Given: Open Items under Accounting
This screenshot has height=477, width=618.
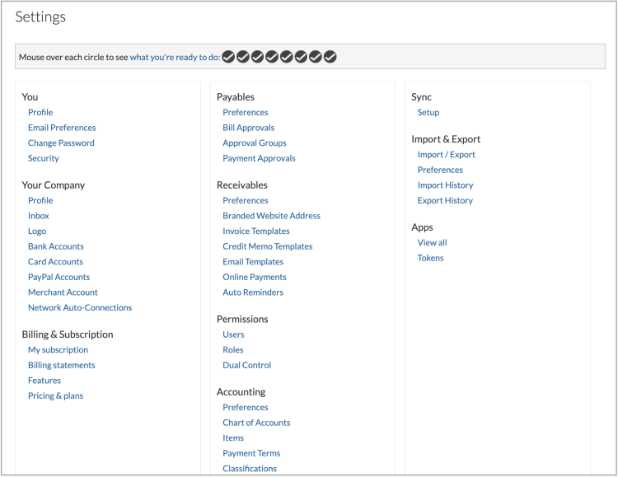Looking at the screenshot, I should [233, 438].
